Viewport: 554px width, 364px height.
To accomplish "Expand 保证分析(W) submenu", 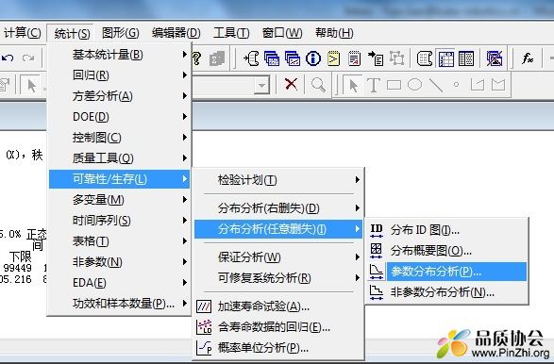I will click(278, 257).
